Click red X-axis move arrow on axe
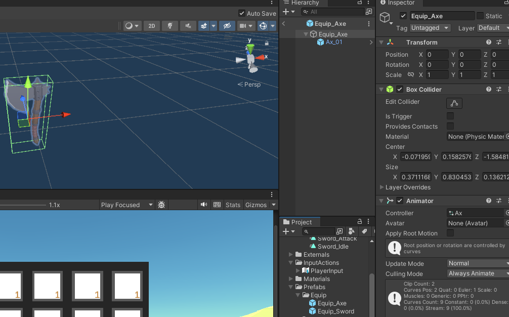This screenshot has width=509, height=317. pos(66,114)
